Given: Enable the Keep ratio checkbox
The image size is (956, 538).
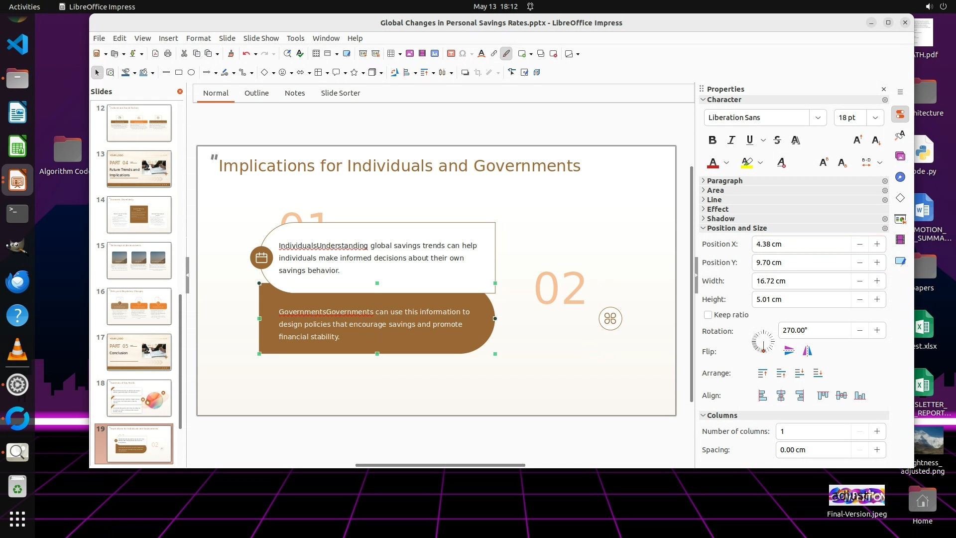Looking at the screenshot, I should pyautogui.click(x=708, y=315).
